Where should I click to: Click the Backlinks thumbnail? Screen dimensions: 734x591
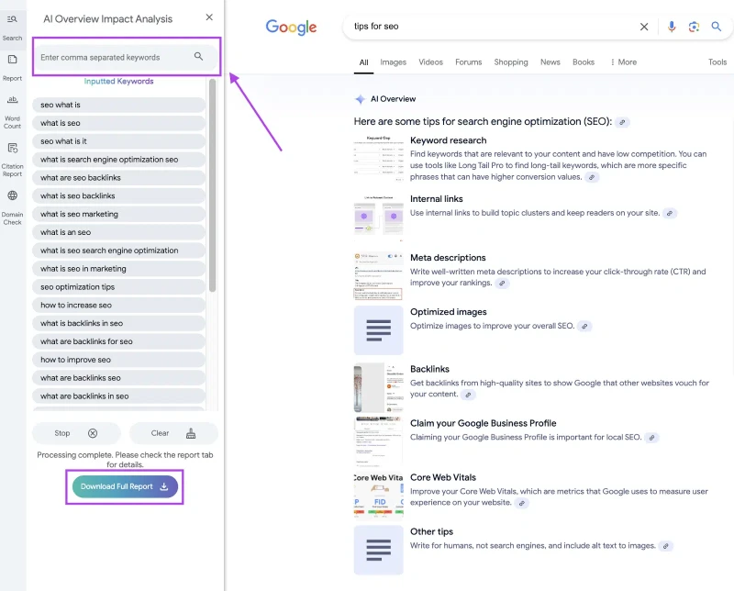click(x=379, y=388)
